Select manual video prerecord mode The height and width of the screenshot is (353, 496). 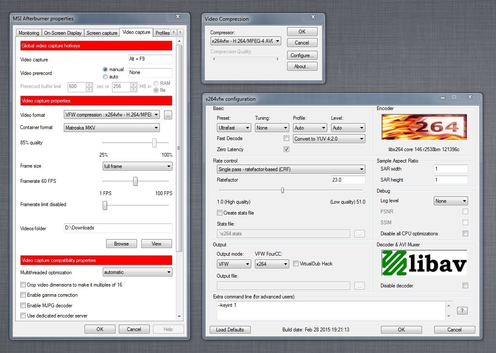tap(105, 69)
